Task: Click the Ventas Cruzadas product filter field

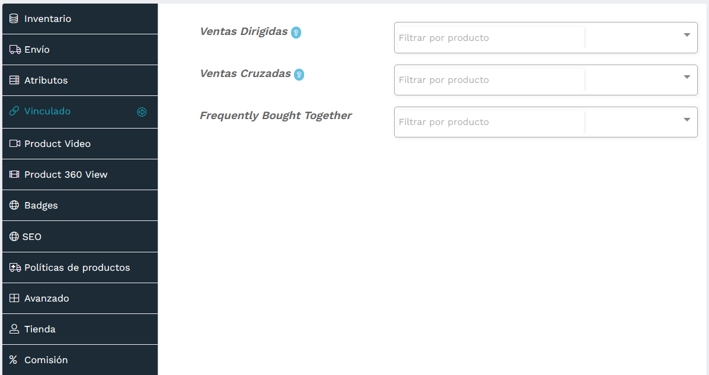Action: tap(491, 80)
